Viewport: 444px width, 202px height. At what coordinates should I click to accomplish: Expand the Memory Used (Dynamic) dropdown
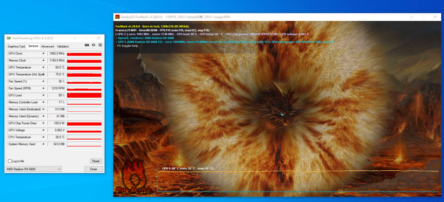point(43,116)
